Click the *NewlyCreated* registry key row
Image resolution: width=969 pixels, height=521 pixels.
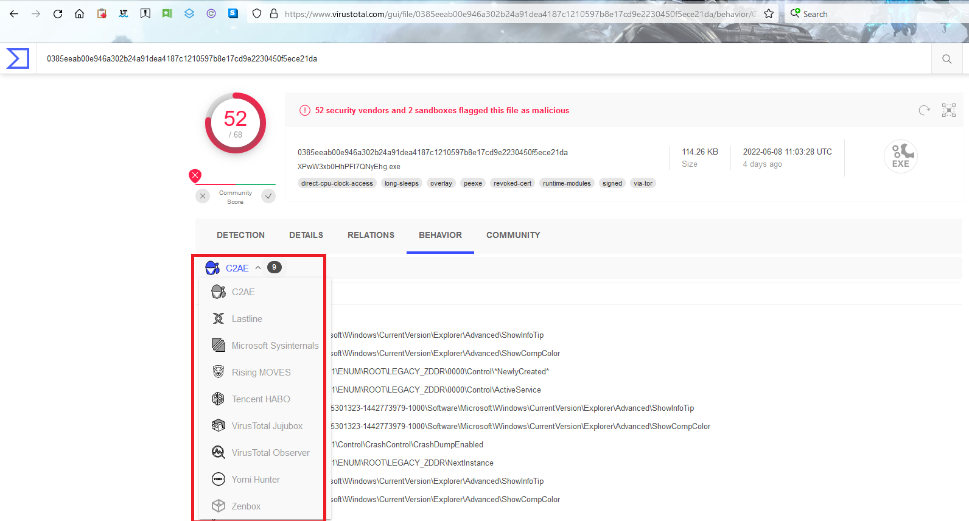(x=440, y=371)
